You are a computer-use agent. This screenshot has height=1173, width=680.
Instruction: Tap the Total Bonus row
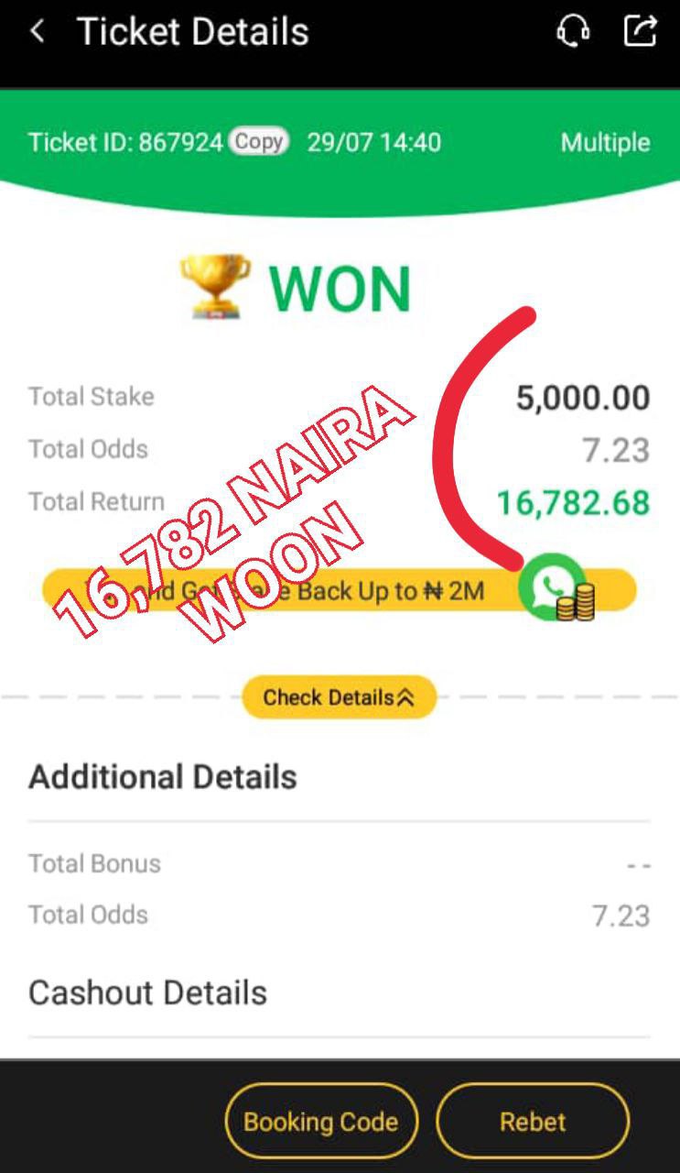[x=340, y=864]
